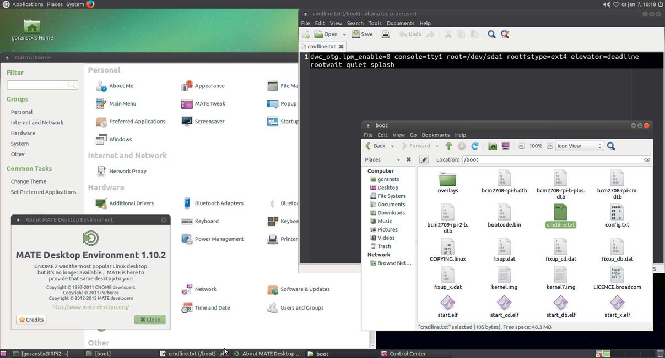This screenshot has height=358, width=665.
Task: Select Documents in Places sidebar
Action: point(387,205)
